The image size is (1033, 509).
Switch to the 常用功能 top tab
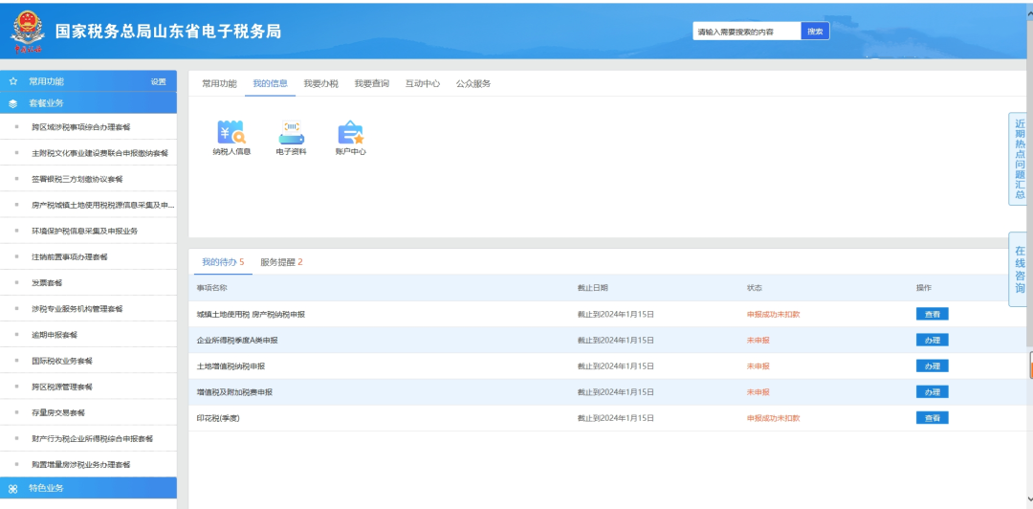[219, 84]
